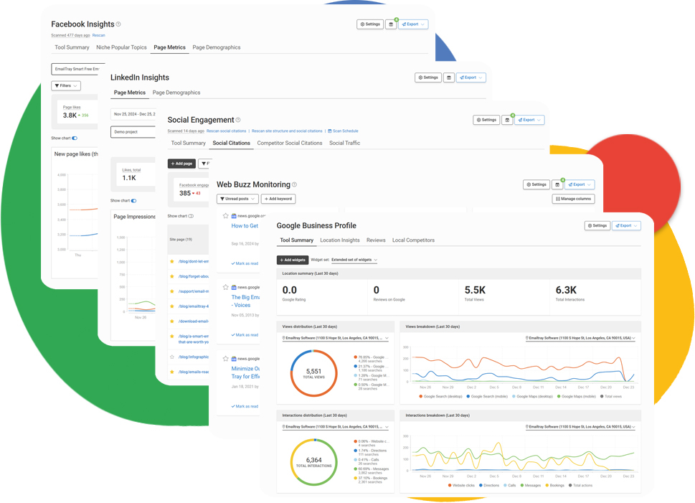
Task: Open Export dropdown in Google Business Profile
Action: point(625,225)
